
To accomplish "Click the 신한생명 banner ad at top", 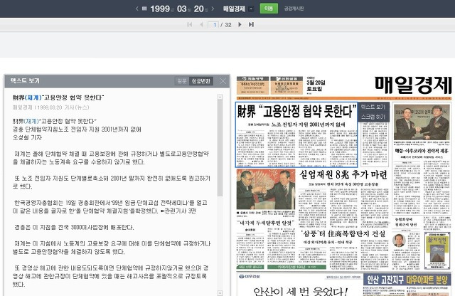I will point(287,85).
